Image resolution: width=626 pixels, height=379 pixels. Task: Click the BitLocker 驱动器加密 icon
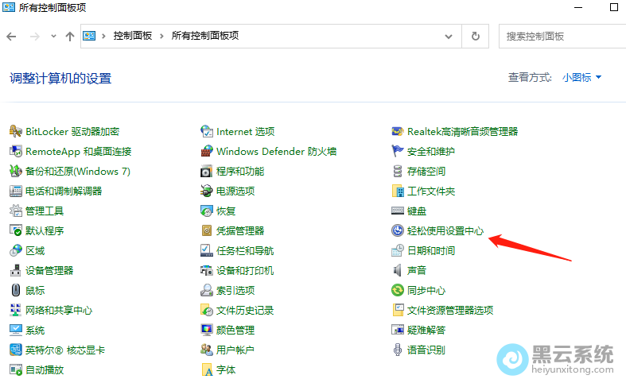tap(16, 131)
